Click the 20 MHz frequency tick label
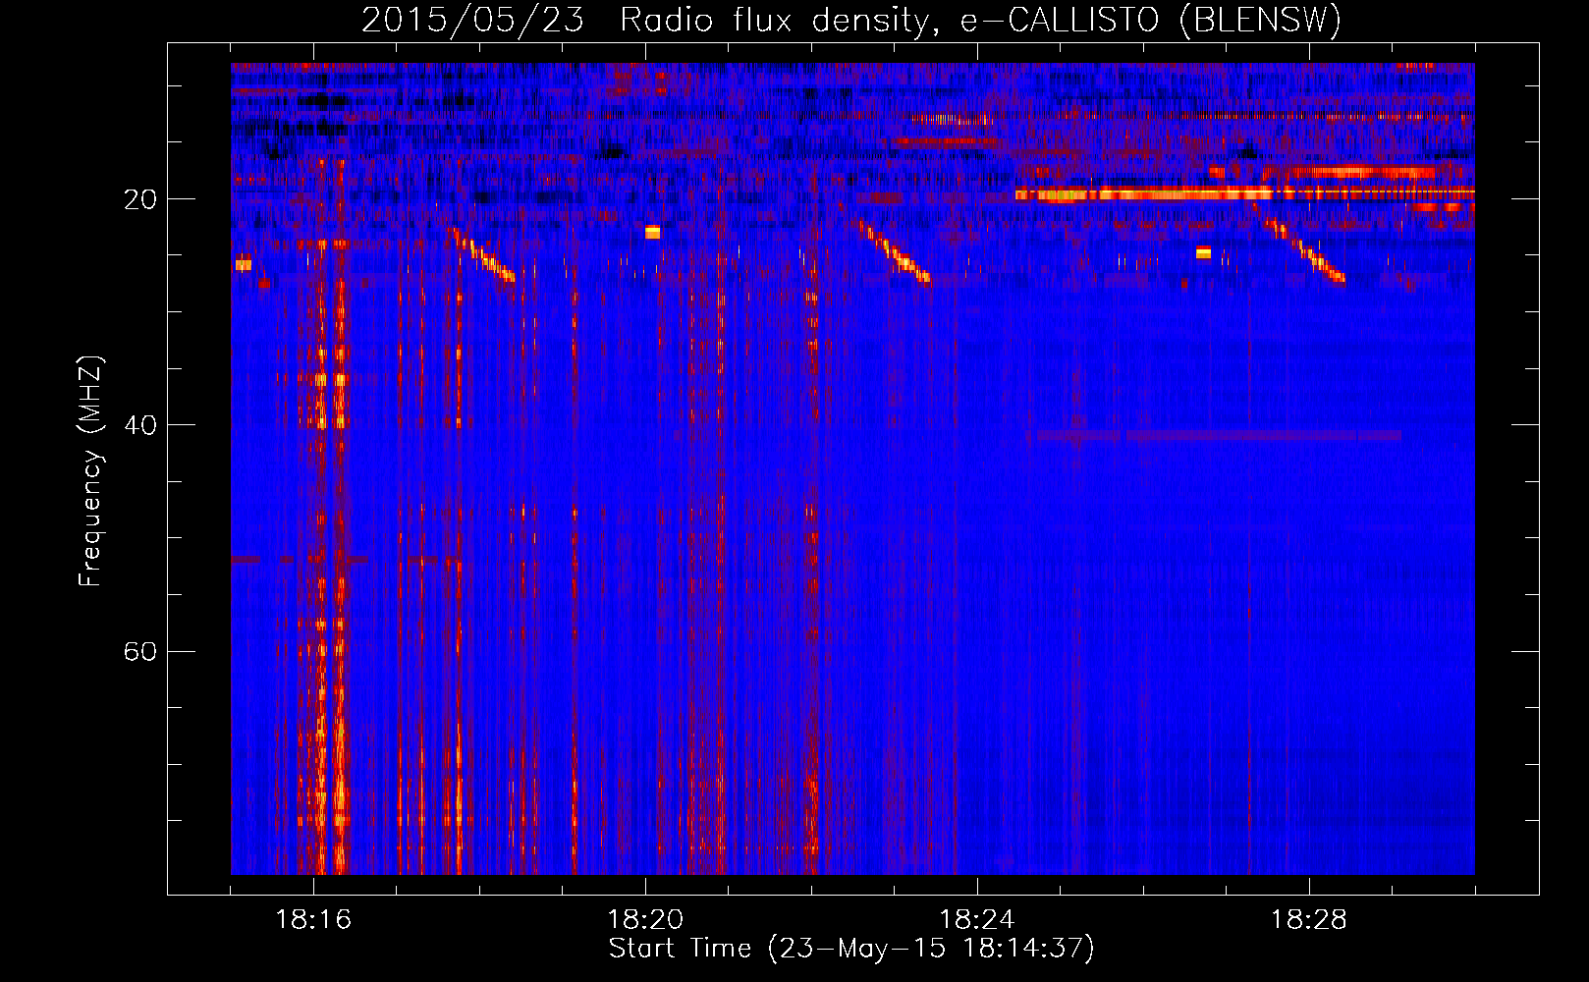The height and width of the screenshot is (982, 1589). [x=140, y=199]
